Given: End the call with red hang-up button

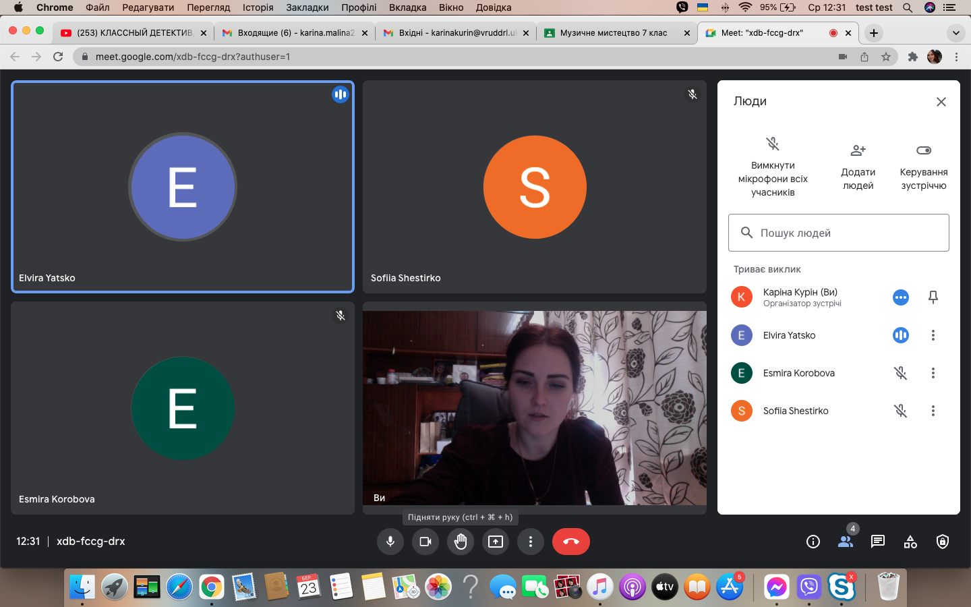Looking at the screenshot, I should (571, 542).
